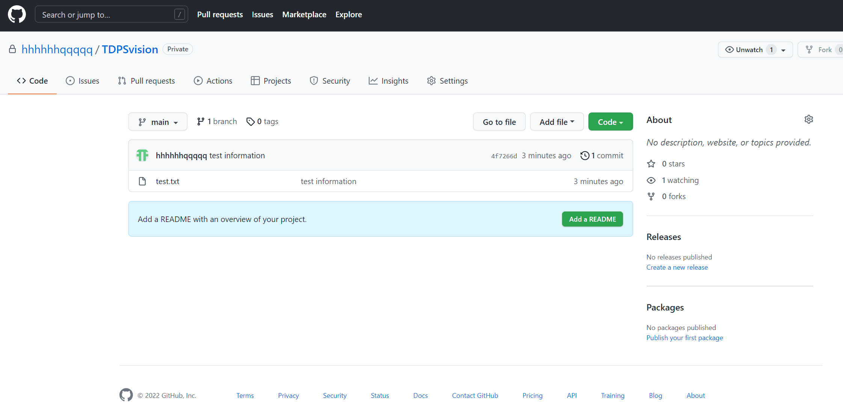Open the hhhhhhqqqqq owner link

click(57, 49)
